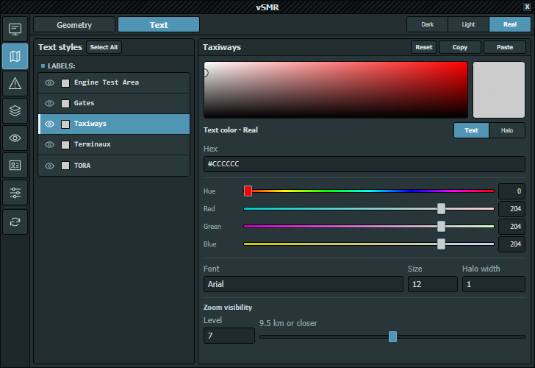Switch to the Geometry tab
535x368 pixels.
point(74,25)
